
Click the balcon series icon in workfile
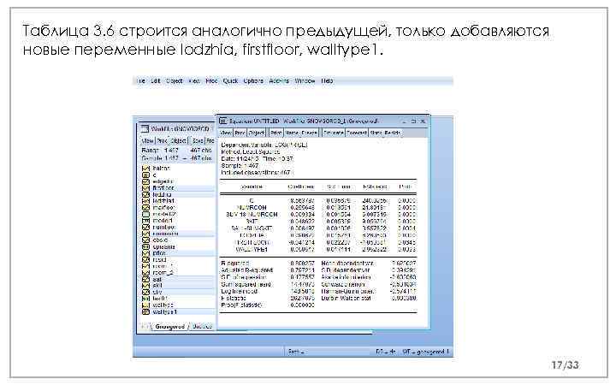145,169
